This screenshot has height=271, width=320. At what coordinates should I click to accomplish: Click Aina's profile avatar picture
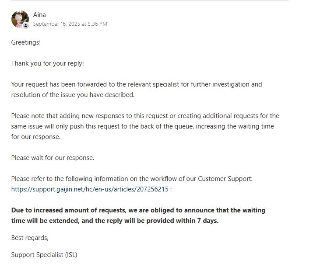(19, 19)
